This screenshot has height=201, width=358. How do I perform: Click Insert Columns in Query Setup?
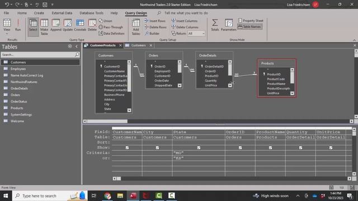(x=185, y=21)
